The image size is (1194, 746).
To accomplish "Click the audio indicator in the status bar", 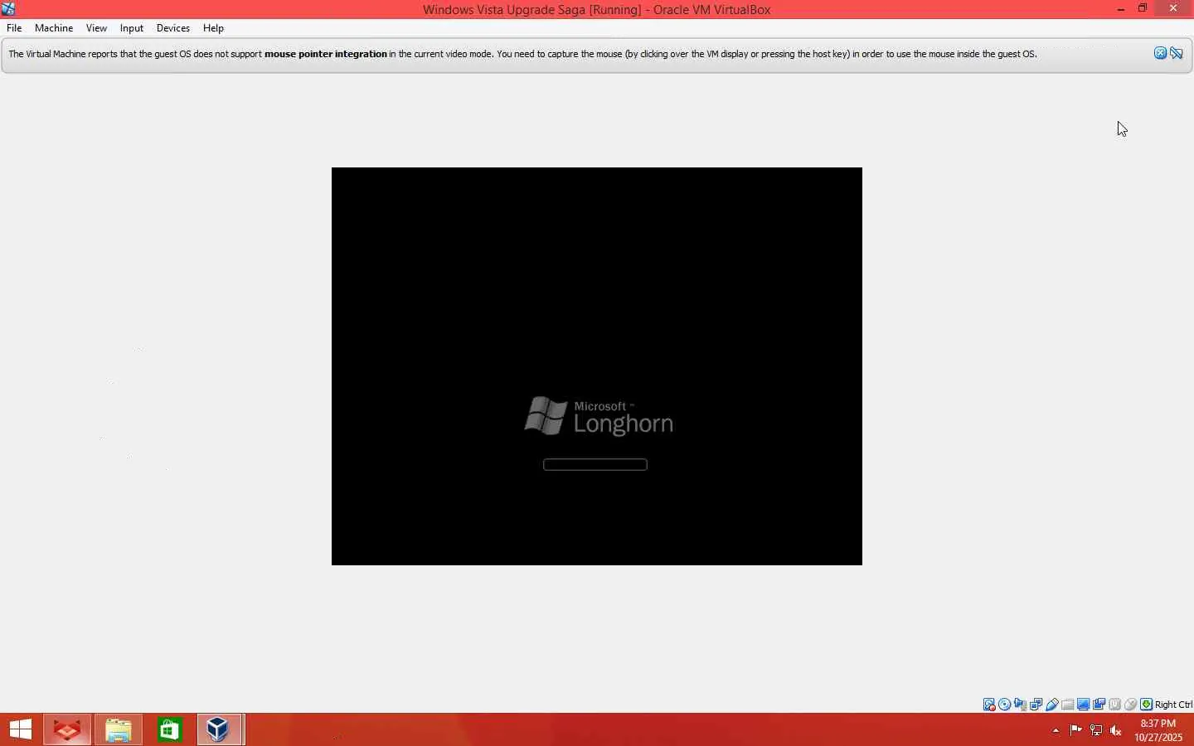I will (1021, 705).
